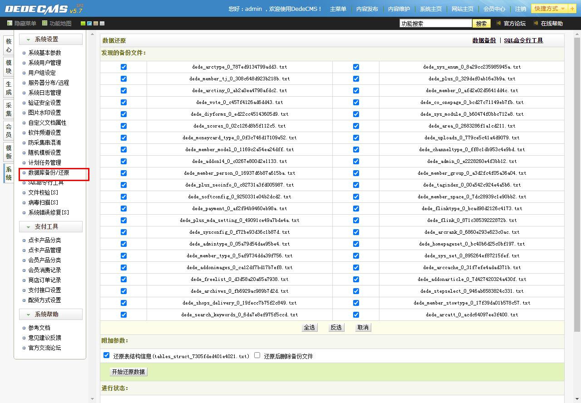This screenshot has height=403, width=581.
Task: Open 主菜单 in top navigation
Action: (338, 9)
